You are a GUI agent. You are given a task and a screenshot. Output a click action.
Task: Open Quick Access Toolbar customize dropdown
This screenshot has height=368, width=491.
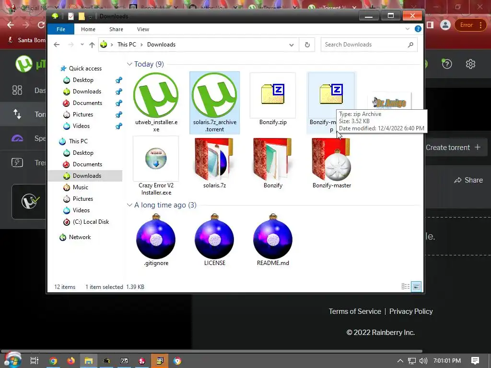90,17
